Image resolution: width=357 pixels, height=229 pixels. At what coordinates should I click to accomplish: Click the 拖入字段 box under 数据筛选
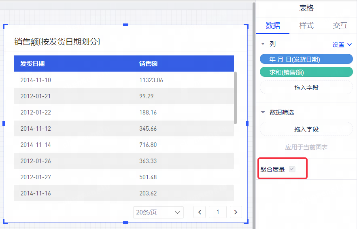coord(306,129)
